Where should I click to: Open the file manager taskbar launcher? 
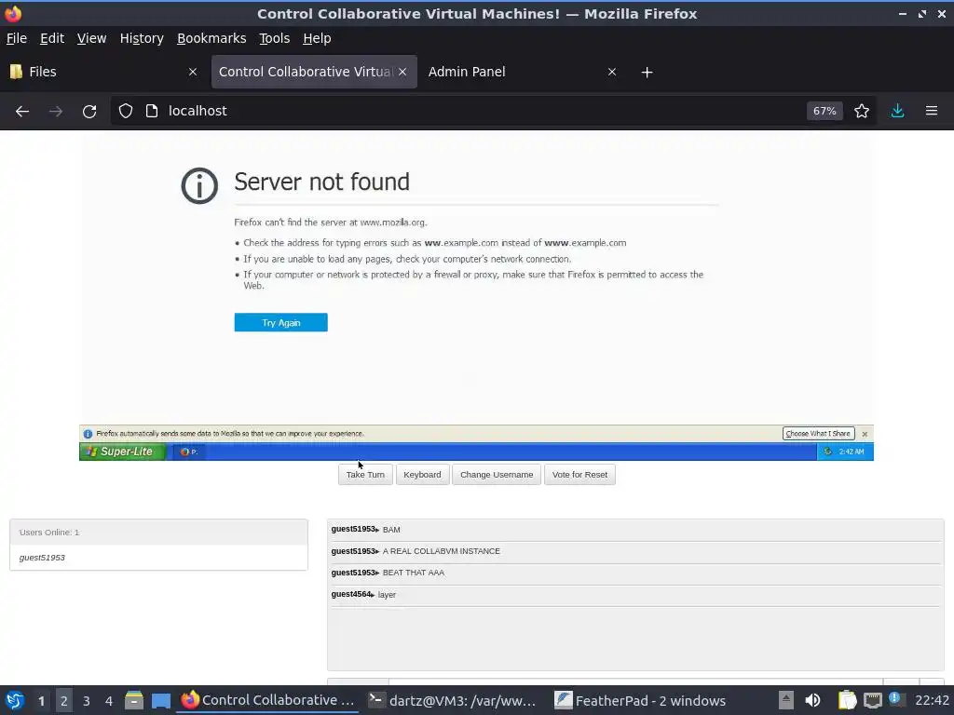point(134,700)
